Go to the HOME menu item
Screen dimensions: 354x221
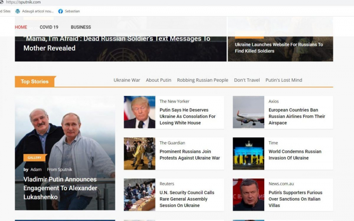coord(21,27)
